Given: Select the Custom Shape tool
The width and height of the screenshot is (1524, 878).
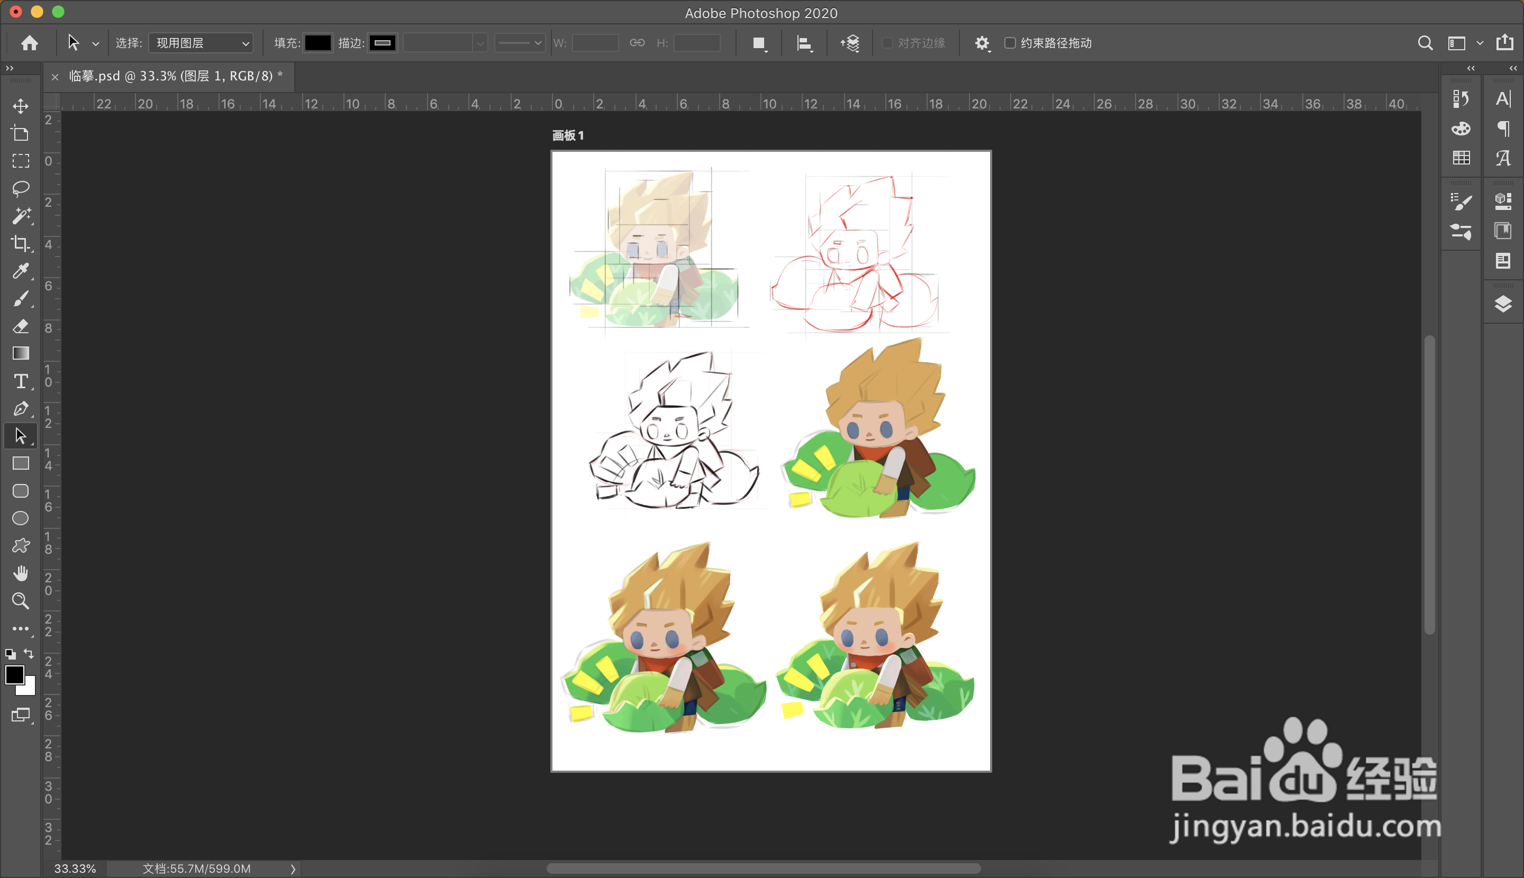Looking at the screenshot, I should click(x=21, y=546).
